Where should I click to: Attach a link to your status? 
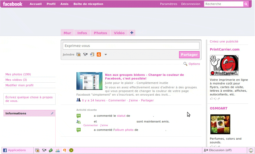click(92, 54)
